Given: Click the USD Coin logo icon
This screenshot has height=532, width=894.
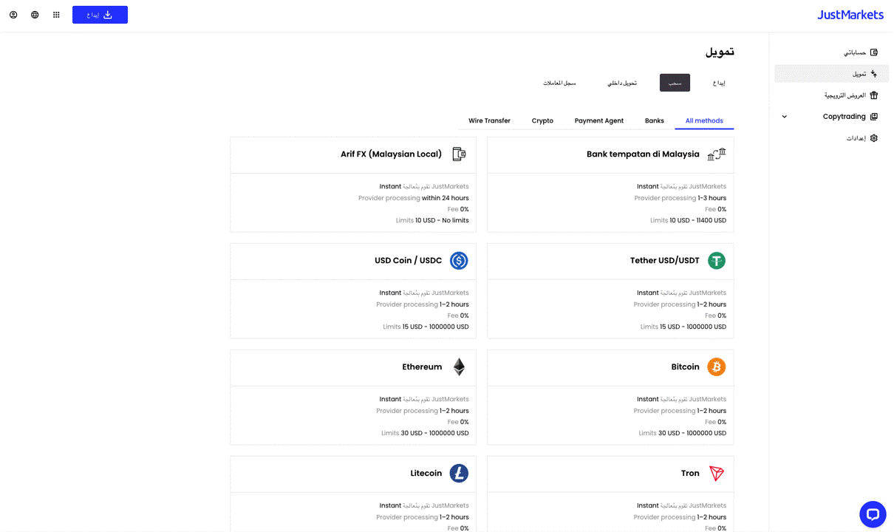Looking at the screenshot, I should click(459, 261).
